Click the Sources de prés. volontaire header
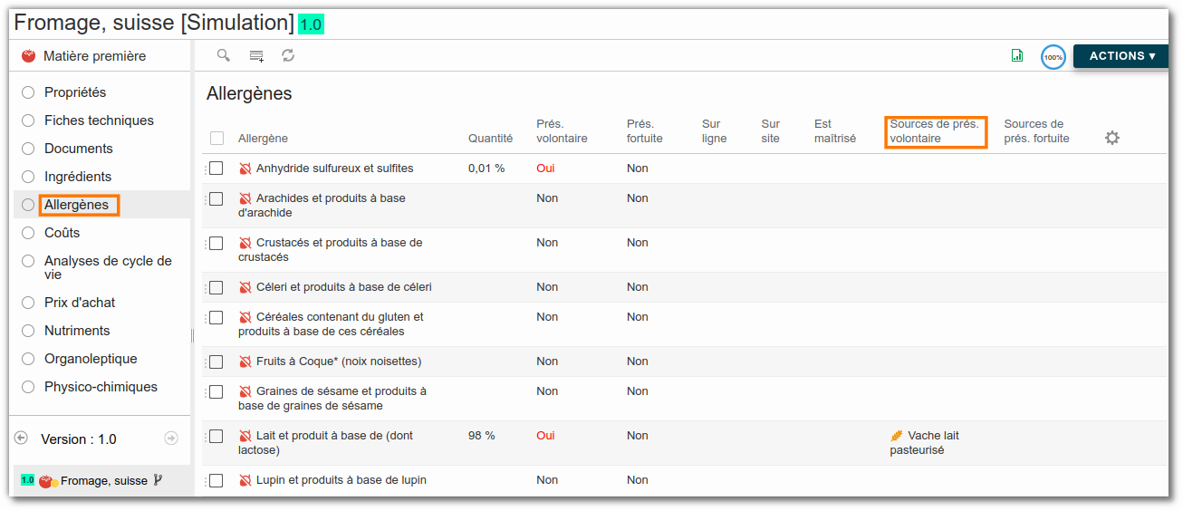1183x511 pixels. click(x=935, y=131)
